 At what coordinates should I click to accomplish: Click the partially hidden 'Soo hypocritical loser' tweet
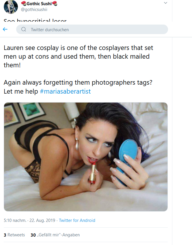click(x=35, y=20)
